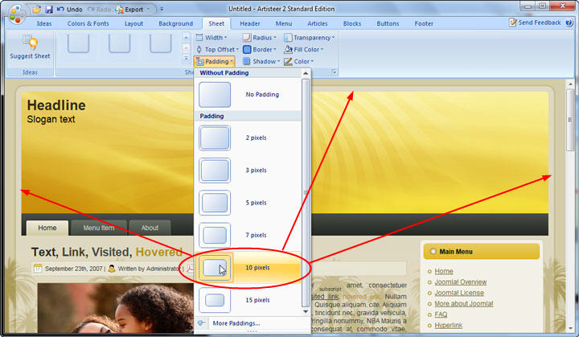
Task: Click the Suggest Sheet icon
Action: pyautogui.click(x=30, y=43)
